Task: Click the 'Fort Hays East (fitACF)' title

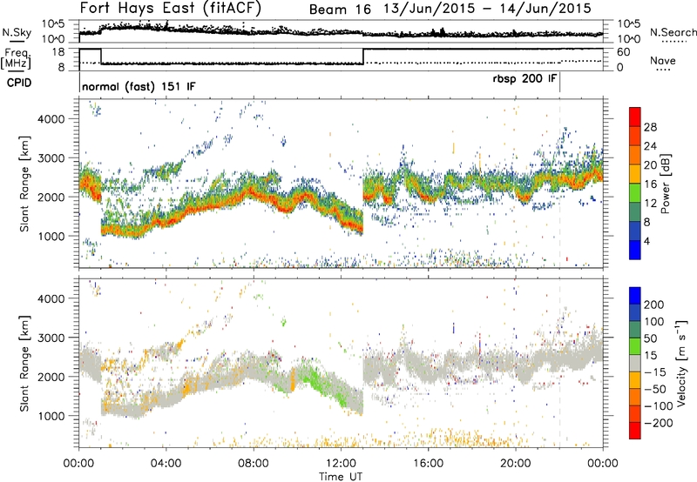Action: click(170, 8)
